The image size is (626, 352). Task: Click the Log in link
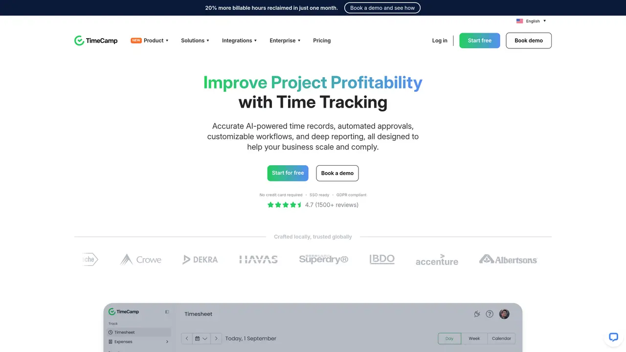coord(440,41)
